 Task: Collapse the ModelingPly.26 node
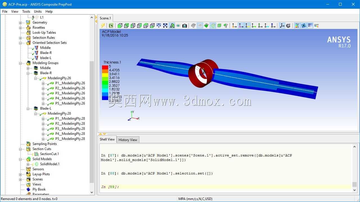point(36,78)
